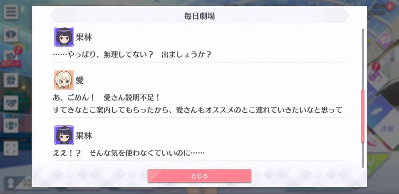Tap the character icon at bottom left
Screen dimensions: 399x194
pos(11,183)
